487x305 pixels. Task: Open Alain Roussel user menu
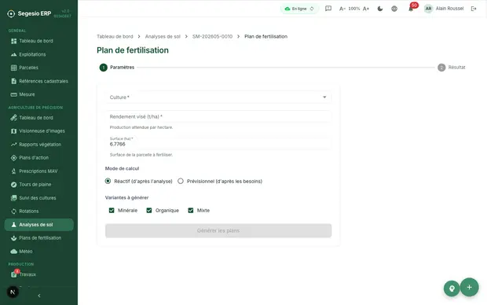coord(444,9)
